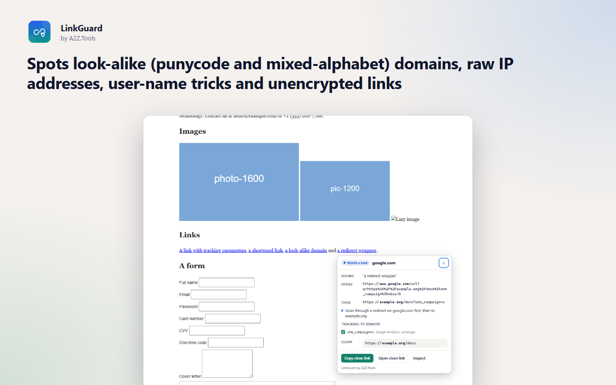
Task: Click the broken Lazy image placeholder
Action: (x=405, y=219)
